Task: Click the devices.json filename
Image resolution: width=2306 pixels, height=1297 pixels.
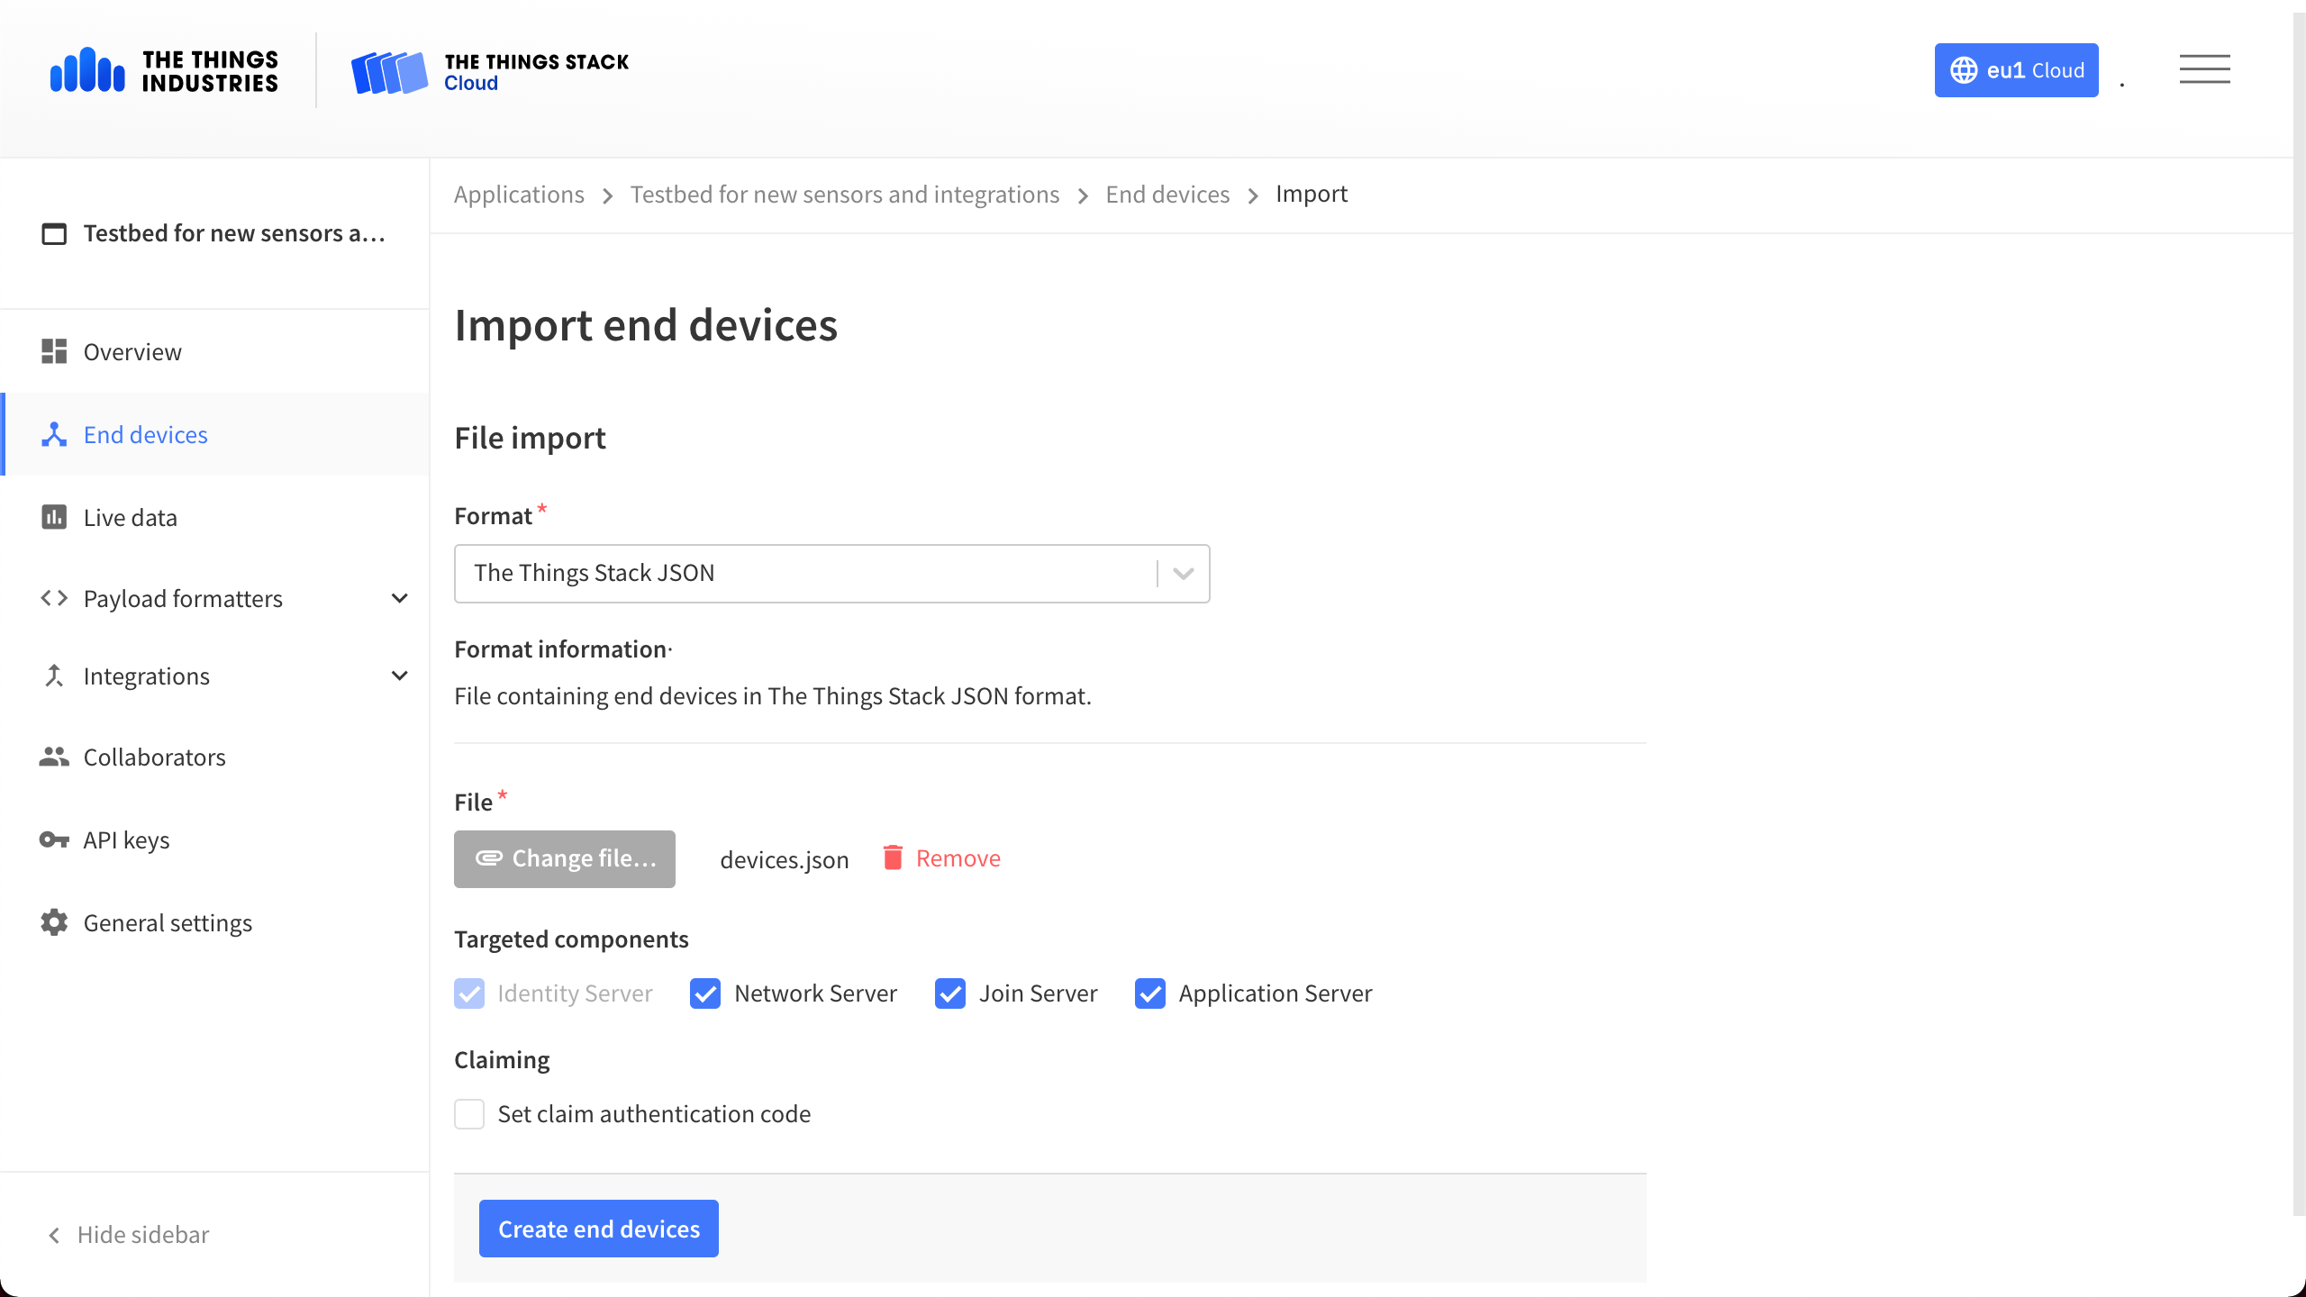Action: pyautogui.click(x=785, y=859)
